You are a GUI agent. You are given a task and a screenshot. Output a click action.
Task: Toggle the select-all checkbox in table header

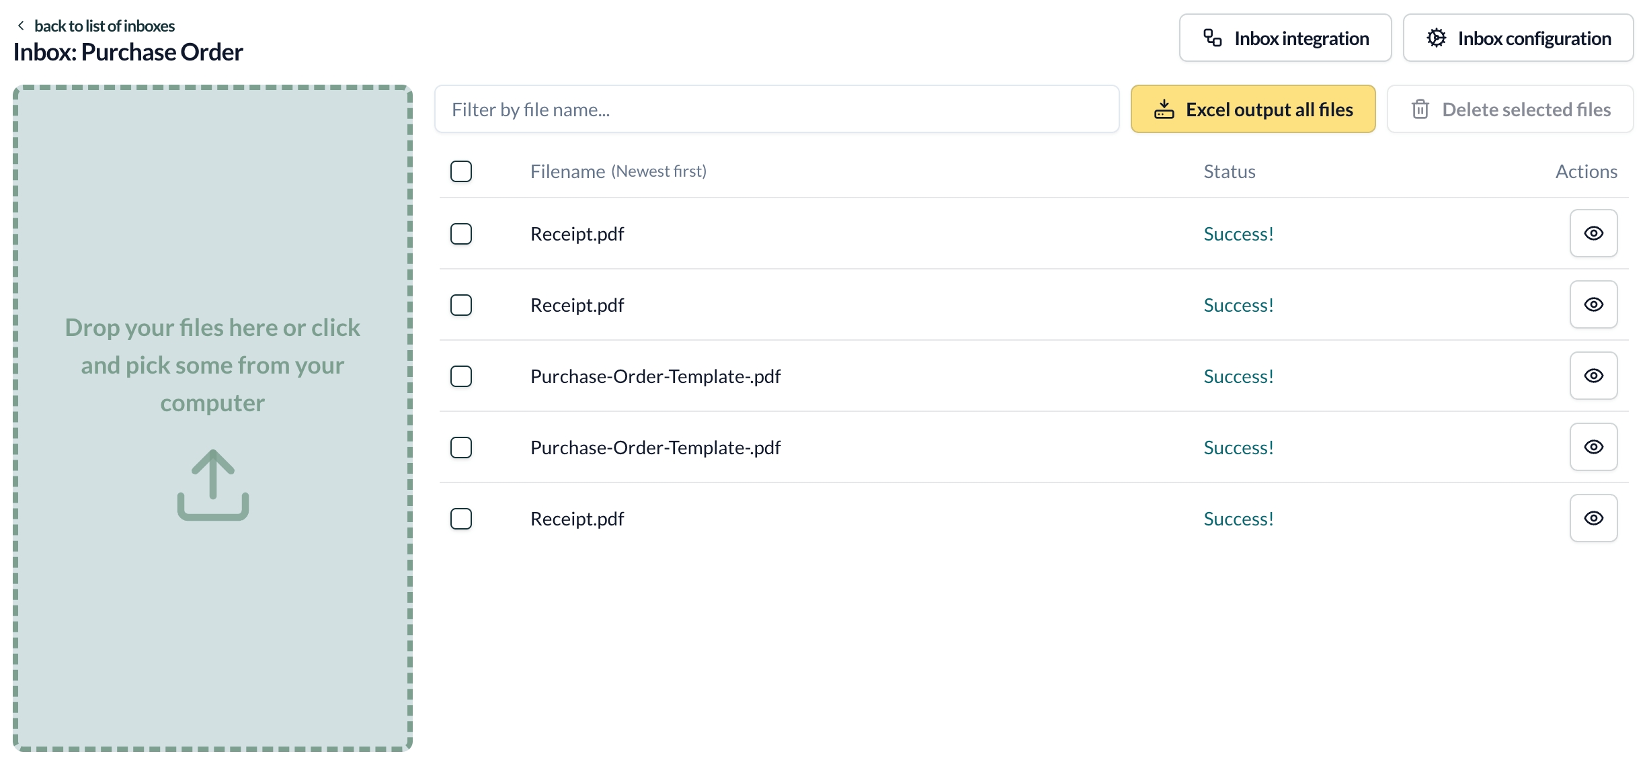[x=461, y=171]
